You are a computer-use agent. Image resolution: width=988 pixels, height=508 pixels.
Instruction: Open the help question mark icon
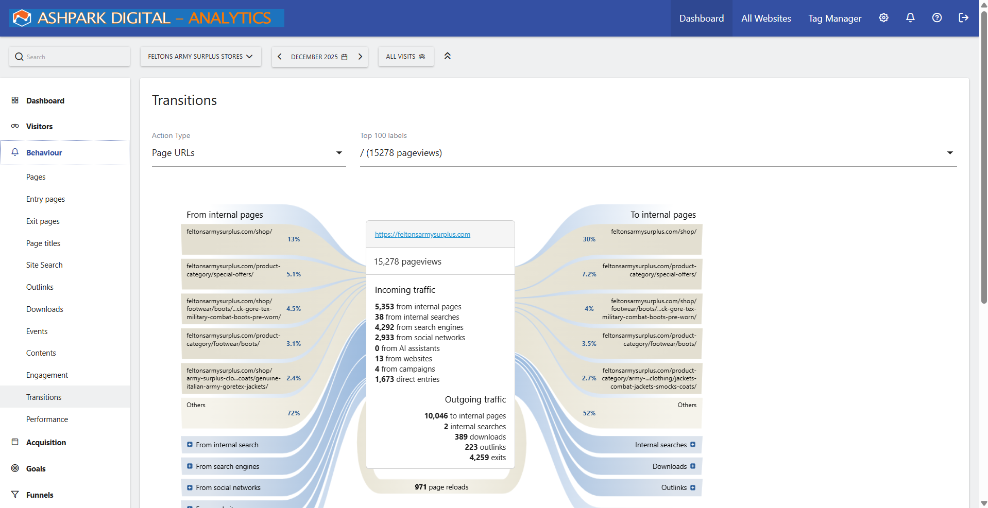click(x=936, y=17)
